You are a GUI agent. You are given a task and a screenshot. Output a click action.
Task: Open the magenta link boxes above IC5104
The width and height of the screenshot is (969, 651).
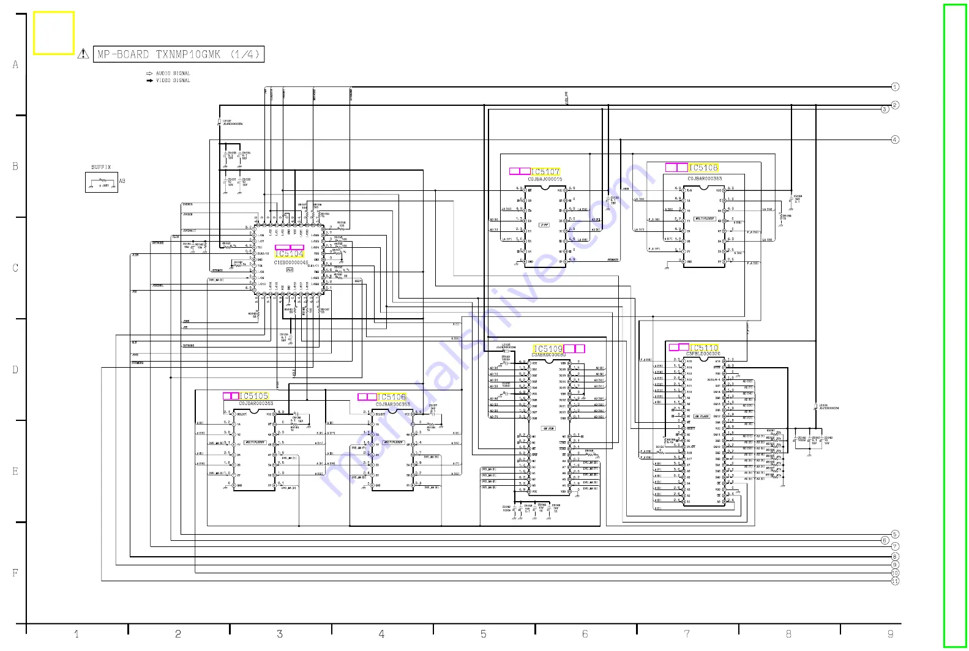290,248
